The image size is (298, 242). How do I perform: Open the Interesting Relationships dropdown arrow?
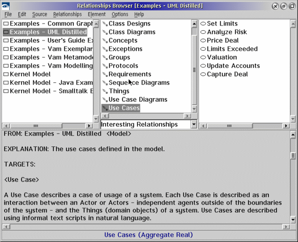pos(194,124)
